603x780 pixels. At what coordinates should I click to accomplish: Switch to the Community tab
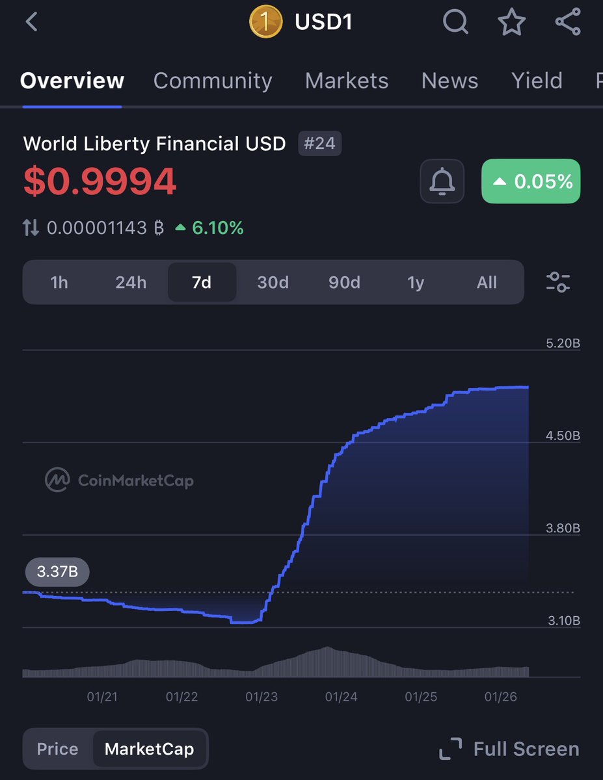click(x=213, y=81)
